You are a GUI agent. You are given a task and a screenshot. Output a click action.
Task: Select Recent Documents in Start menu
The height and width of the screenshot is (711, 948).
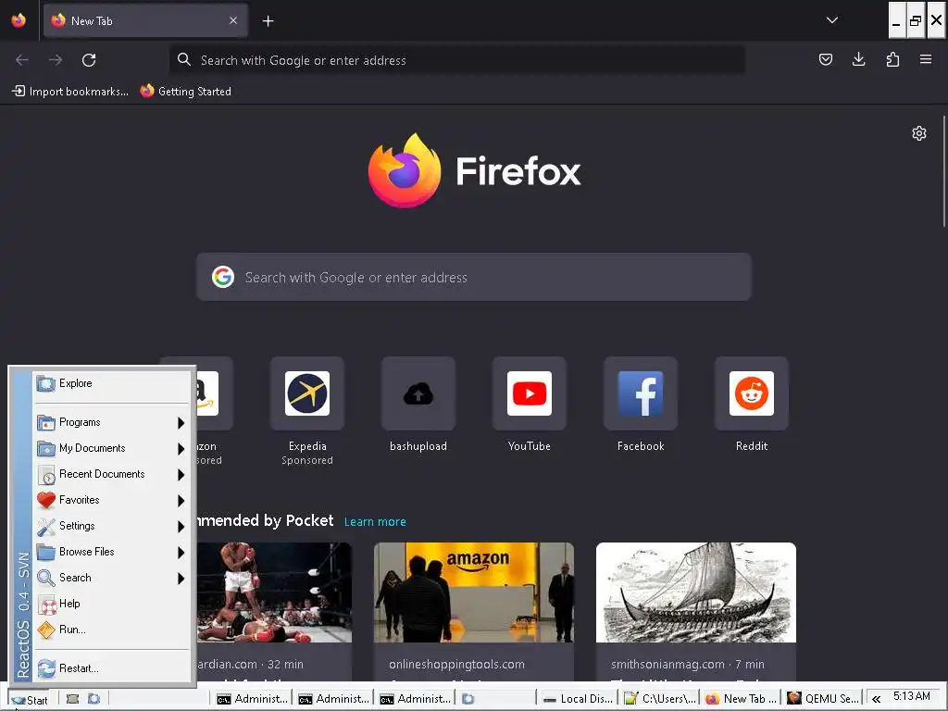coord(112,474)
